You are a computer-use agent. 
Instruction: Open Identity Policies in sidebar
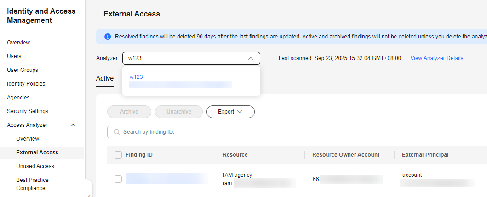coord(26,84)
